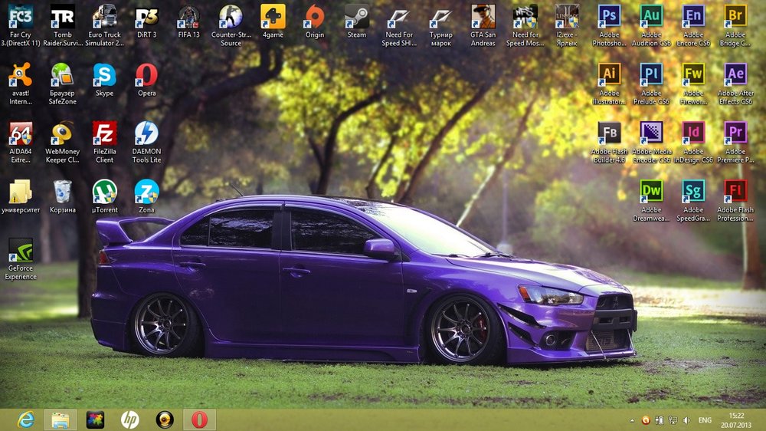Click the Origin launcher icon
The height and width of the screenshot is (431, 766).
(x=314, y=17)
